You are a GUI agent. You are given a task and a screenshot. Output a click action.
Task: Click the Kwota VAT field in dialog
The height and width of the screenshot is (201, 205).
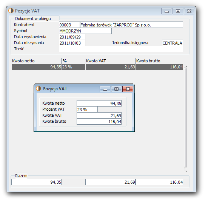pos(99,115)
